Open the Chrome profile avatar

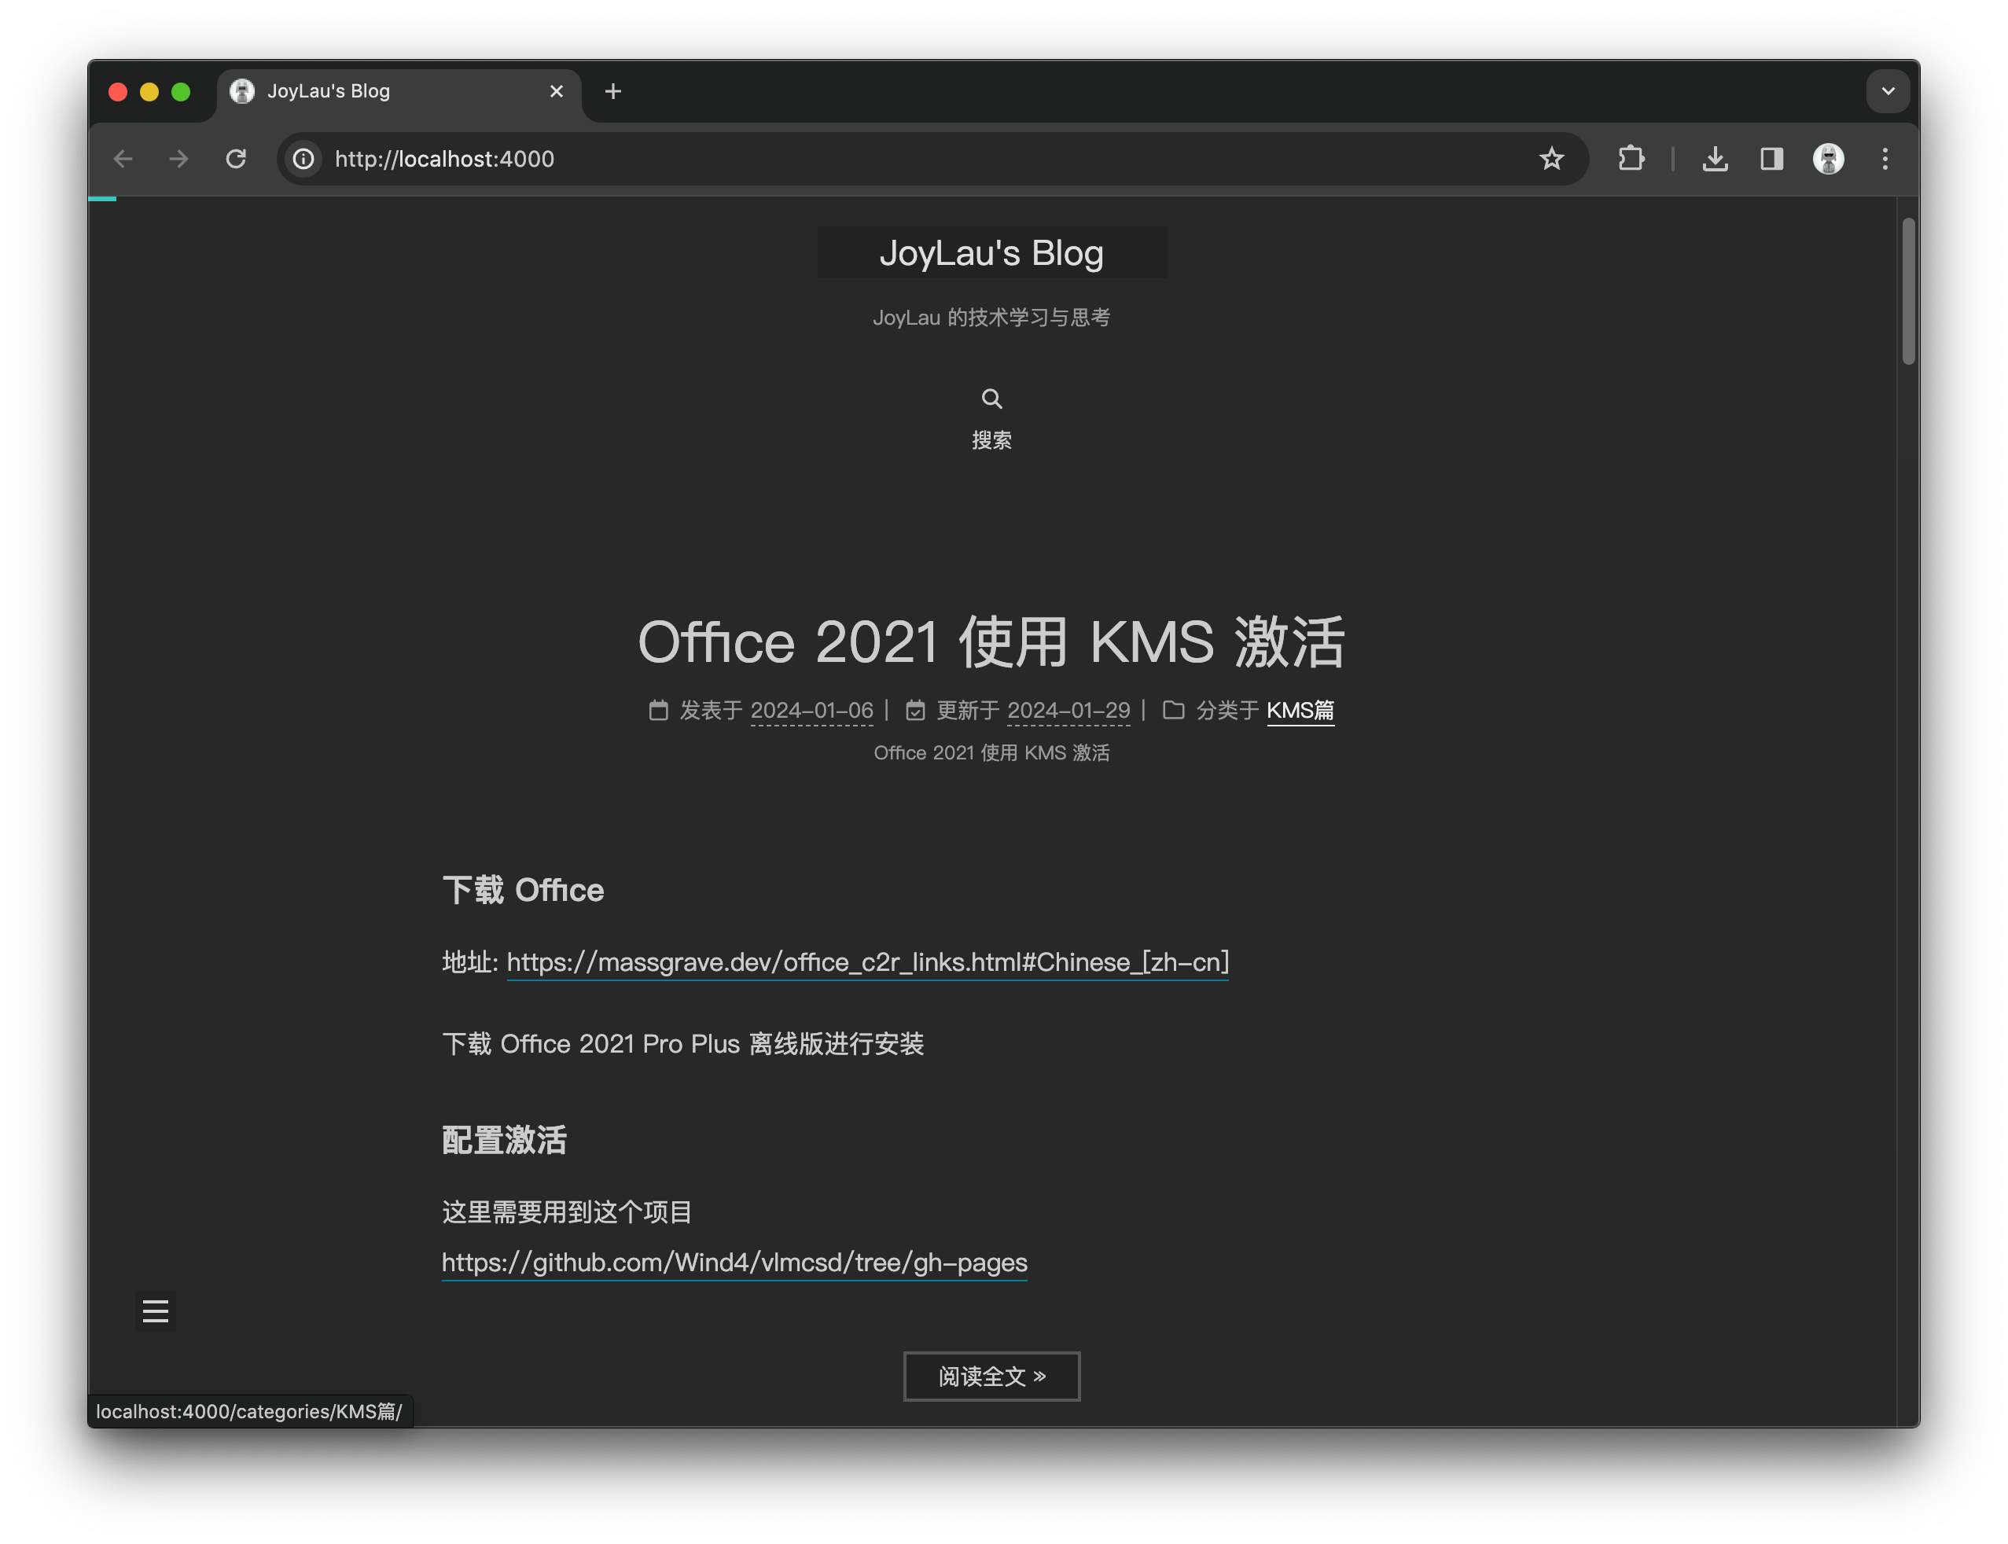pyautogui.click(x=1828, y=159)
